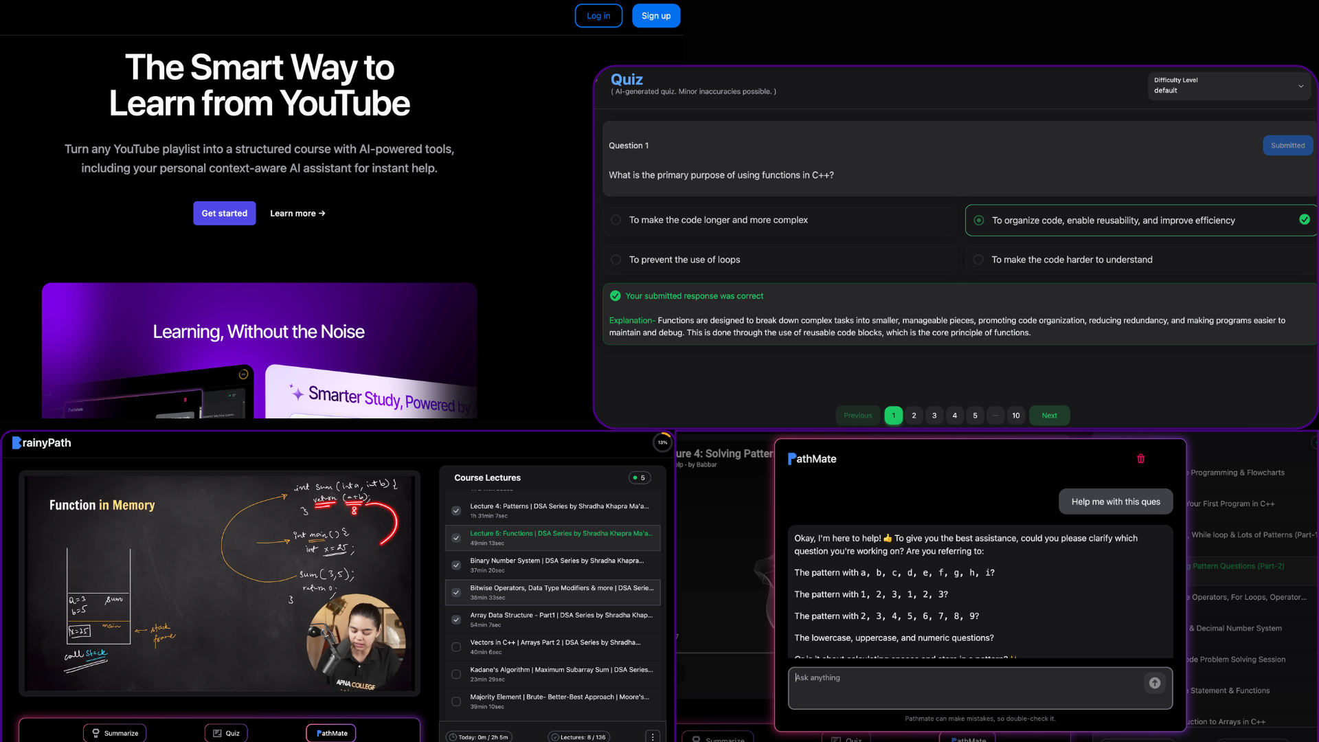Delete the PathMate chat with trash icon

point(1140,459)
